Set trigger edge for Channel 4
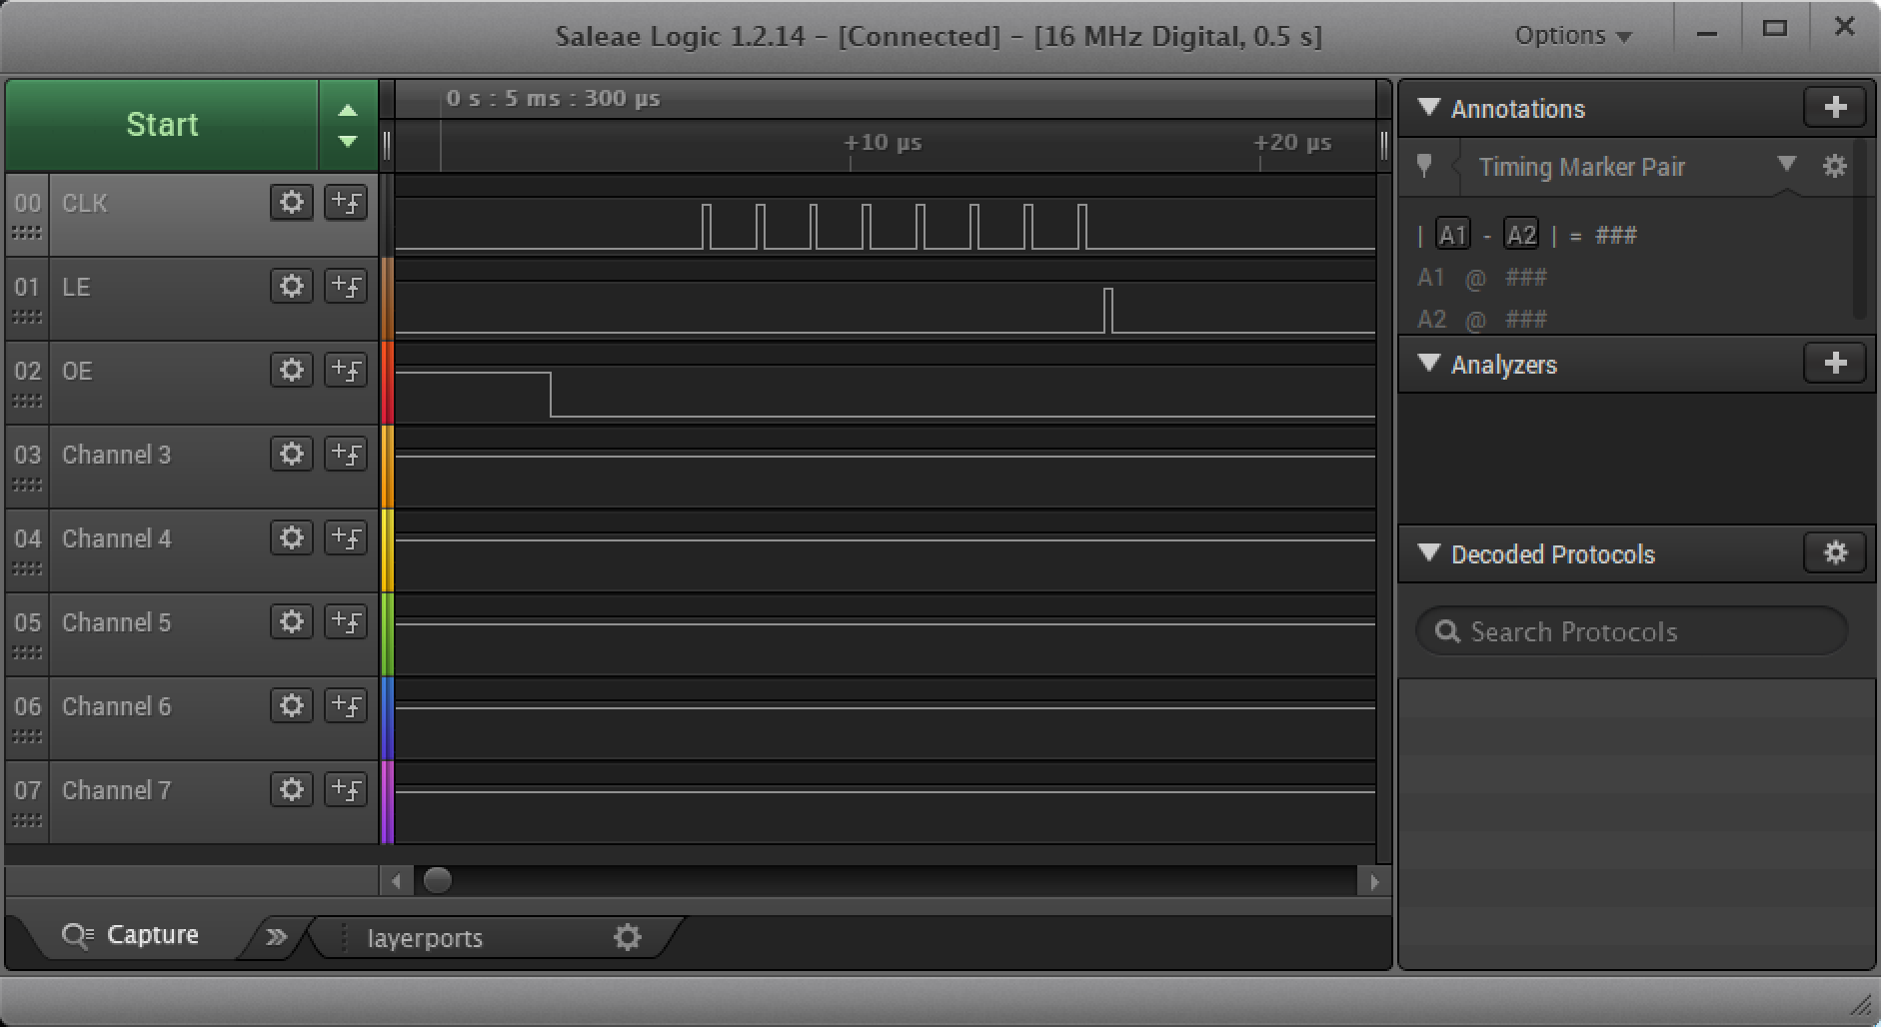The width and height of the screenshot is (1881, 1027). (x=346, y=538)
